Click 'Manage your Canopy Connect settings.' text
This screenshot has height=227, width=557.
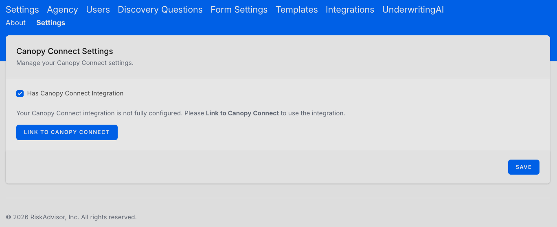pos(75,63)
